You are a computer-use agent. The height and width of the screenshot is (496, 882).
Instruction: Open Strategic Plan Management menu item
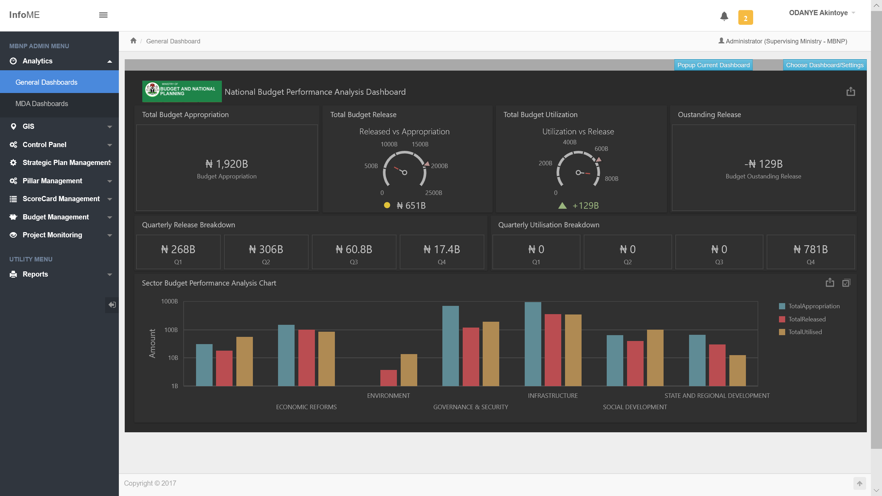[59, 163]
